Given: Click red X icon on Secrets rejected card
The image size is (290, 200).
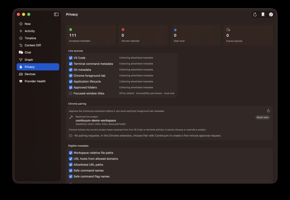Looking at the screenshot, I should coord(123,29).
